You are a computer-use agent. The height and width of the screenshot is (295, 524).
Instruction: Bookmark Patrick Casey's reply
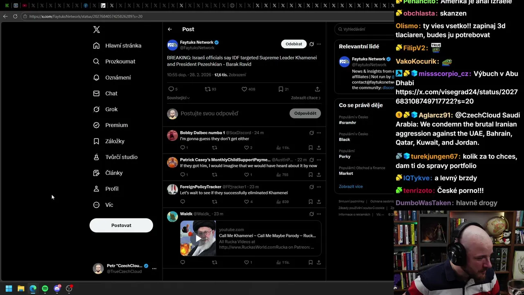[311, 175]
